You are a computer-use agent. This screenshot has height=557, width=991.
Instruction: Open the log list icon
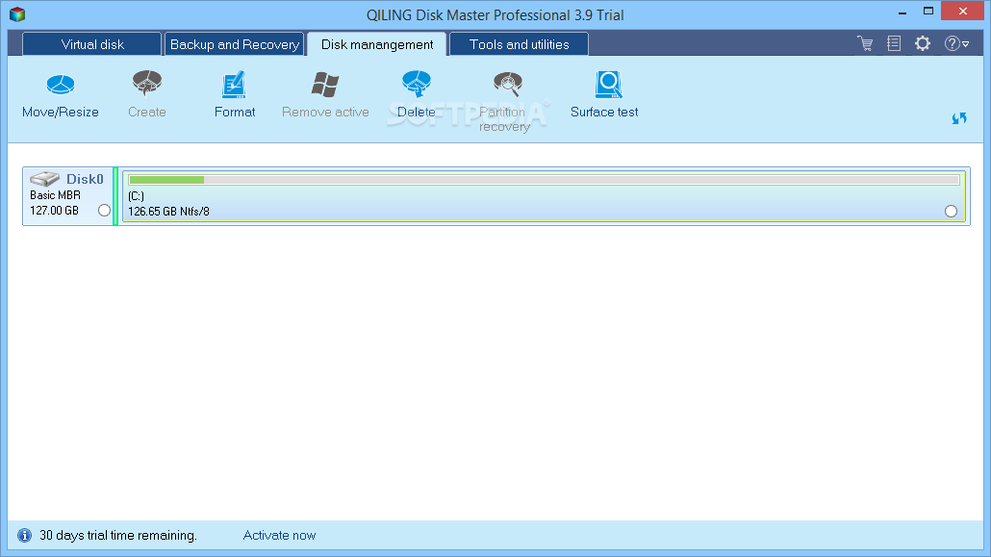pyautogui.click(x=894, y=43)
